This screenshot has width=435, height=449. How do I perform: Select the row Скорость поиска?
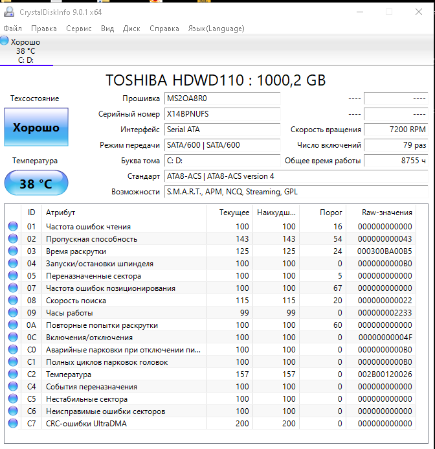pyautogui.click(x=210, y=300)
